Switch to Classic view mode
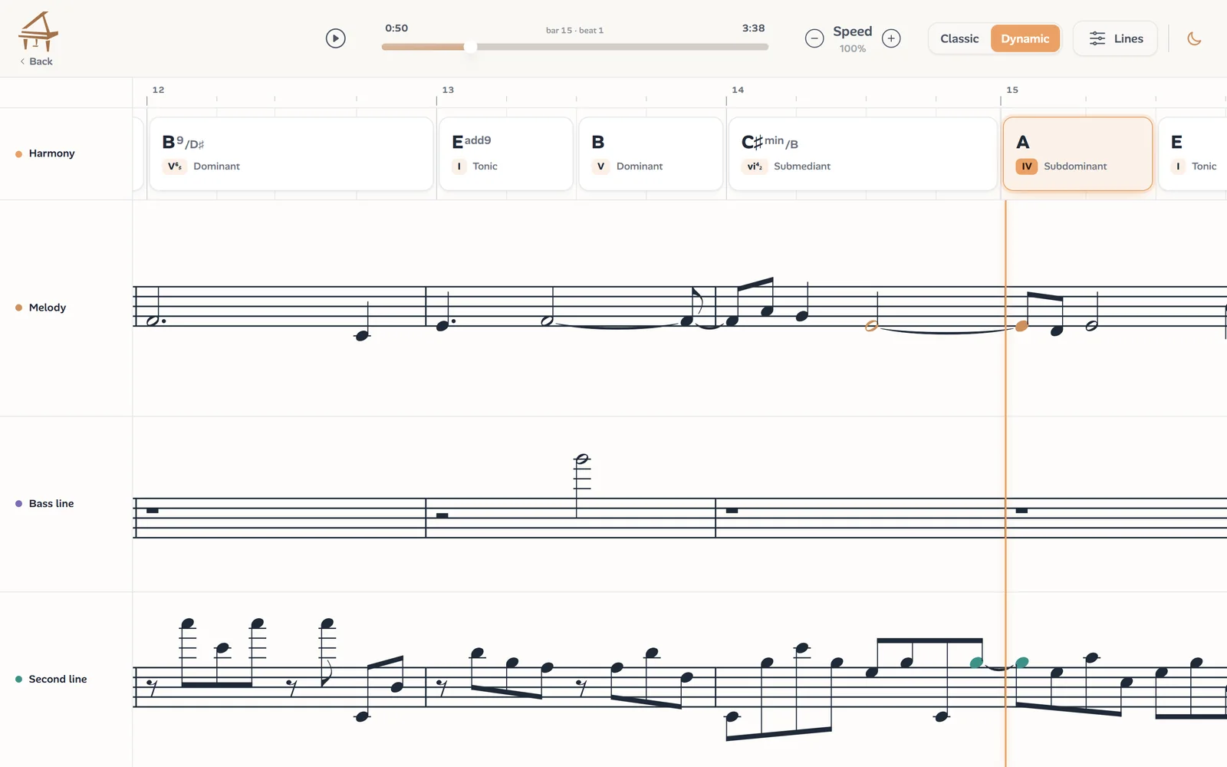Image resolution: width=1227 pixels, height=767 pixels. 959,38
